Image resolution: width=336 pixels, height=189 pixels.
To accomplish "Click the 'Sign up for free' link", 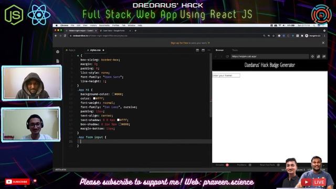I will pos(179,43).
